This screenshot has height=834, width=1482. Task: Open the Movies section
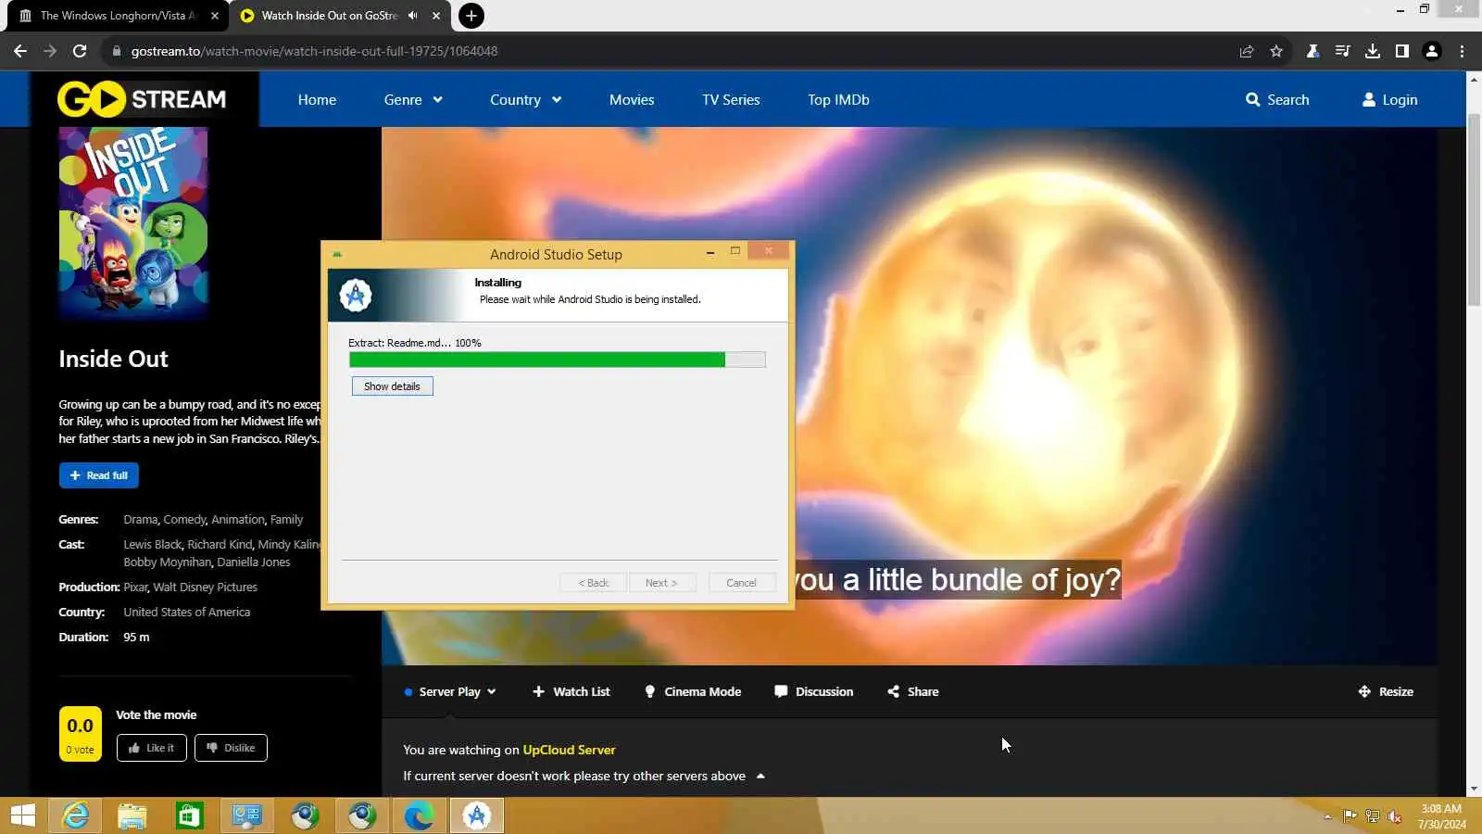point(632,100)
